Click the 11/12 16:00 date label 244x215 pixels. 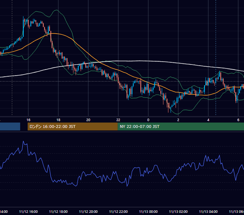click(28, 211)
